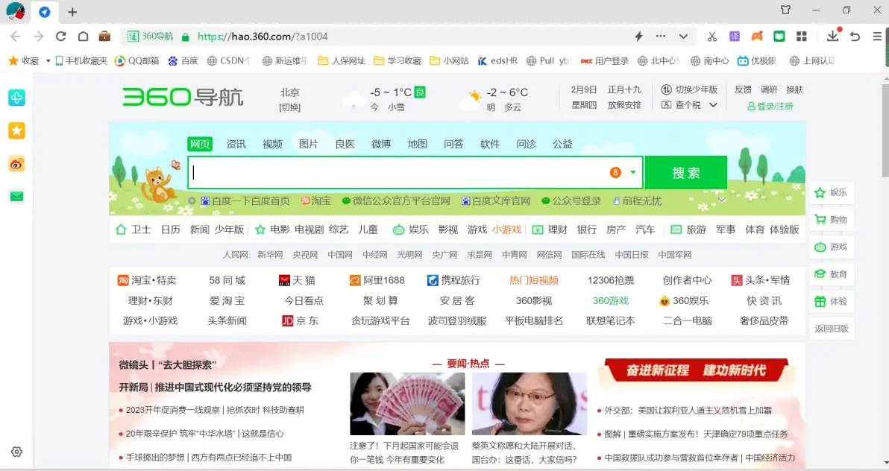Click the 换肤 skin link
The image size is (889, 471).
coord(795,89)
